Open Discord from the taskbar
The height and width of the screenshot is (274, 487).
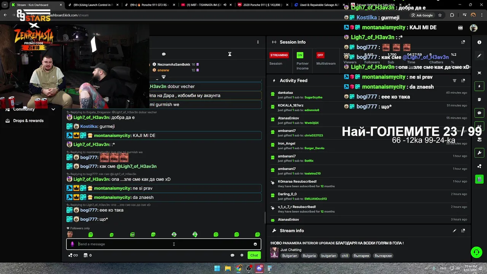(x=259, y=268)
